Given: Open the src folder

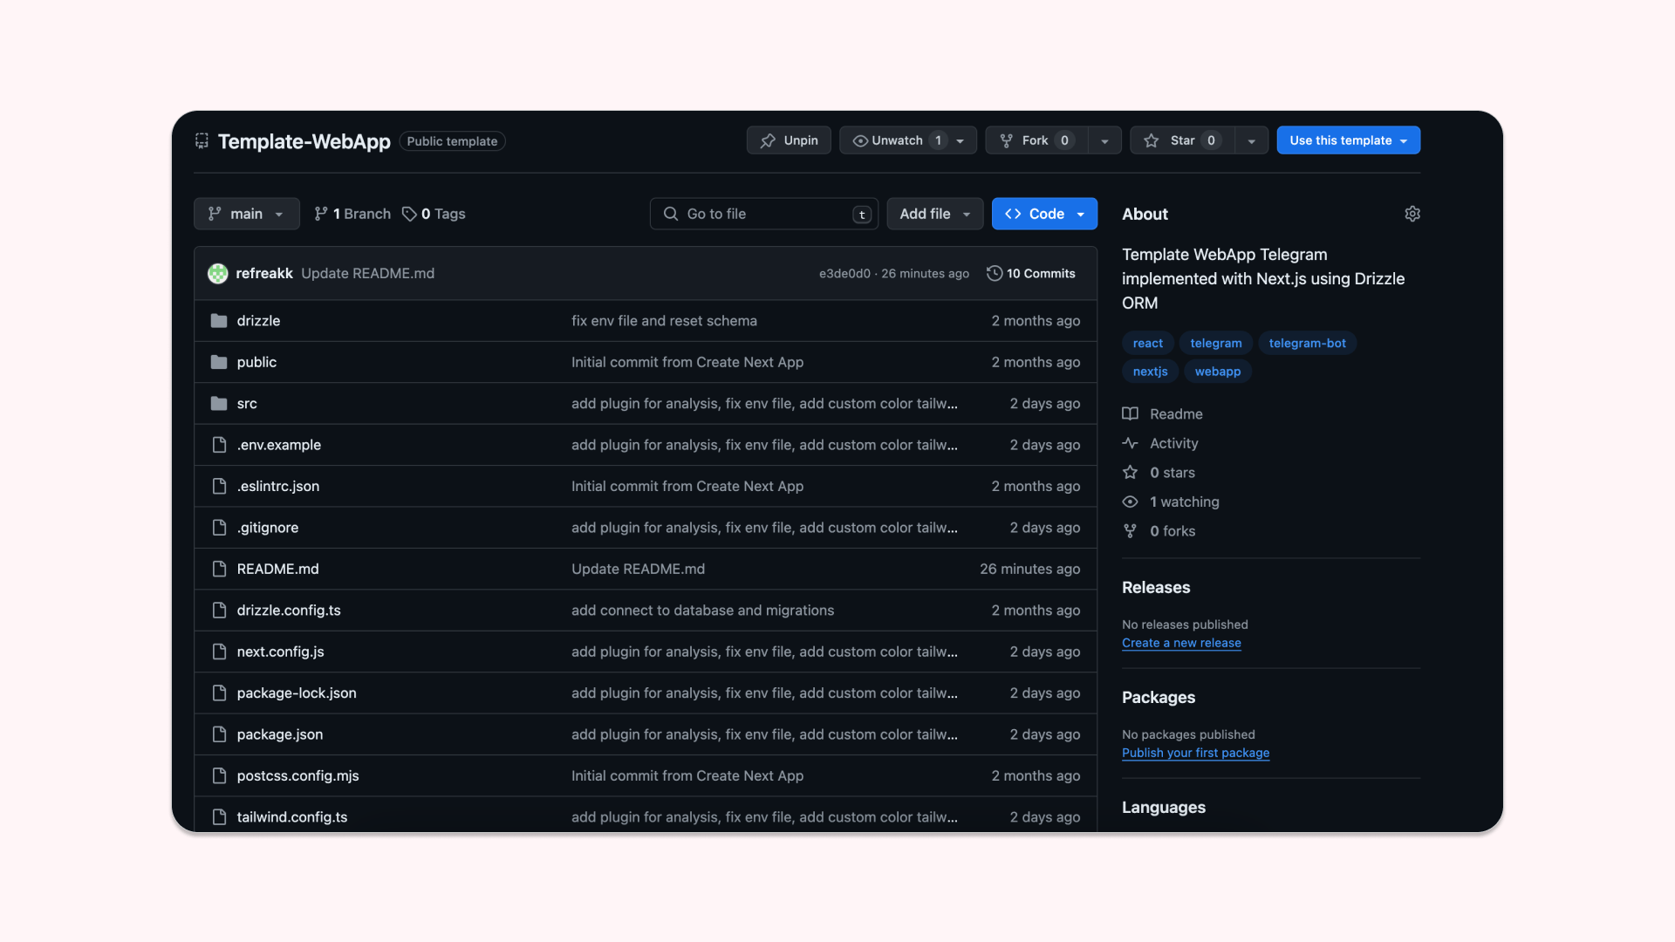Looking at the screenshot, I should (x=246, y=403).
